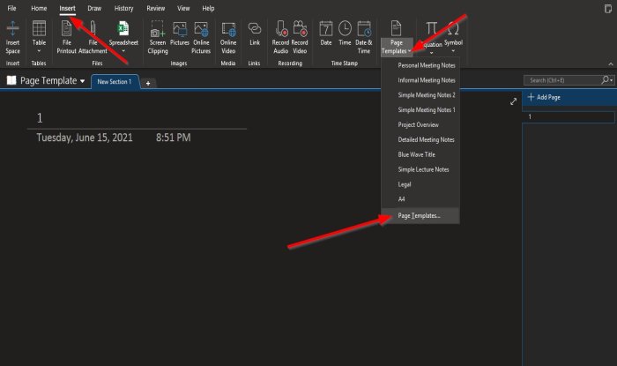
Task: Open the Help tab
Action: point(208,8)
